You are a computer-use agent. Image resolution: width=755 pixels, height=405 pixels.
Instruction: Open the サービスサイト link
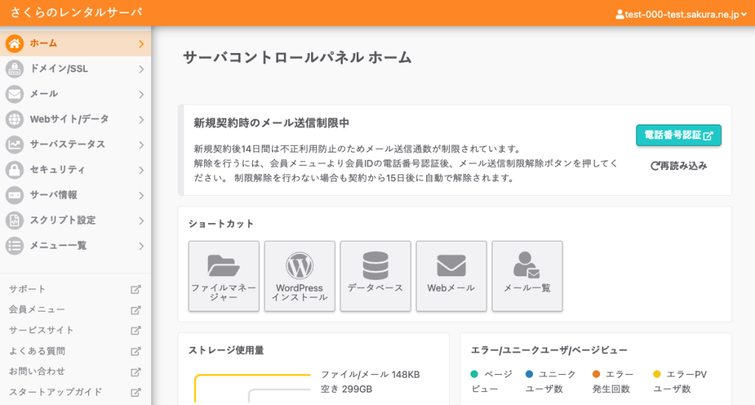pos(41,331)
